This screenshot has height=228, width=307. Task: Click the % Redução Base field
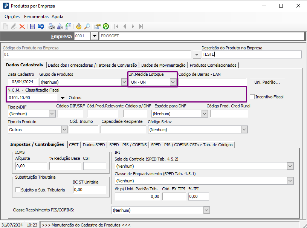[x=65, y=166]
